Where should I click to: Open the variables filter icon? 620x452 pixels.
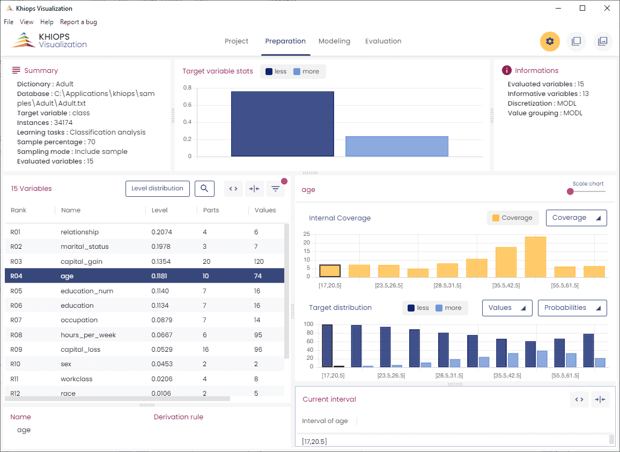click(x=275, y=189)
